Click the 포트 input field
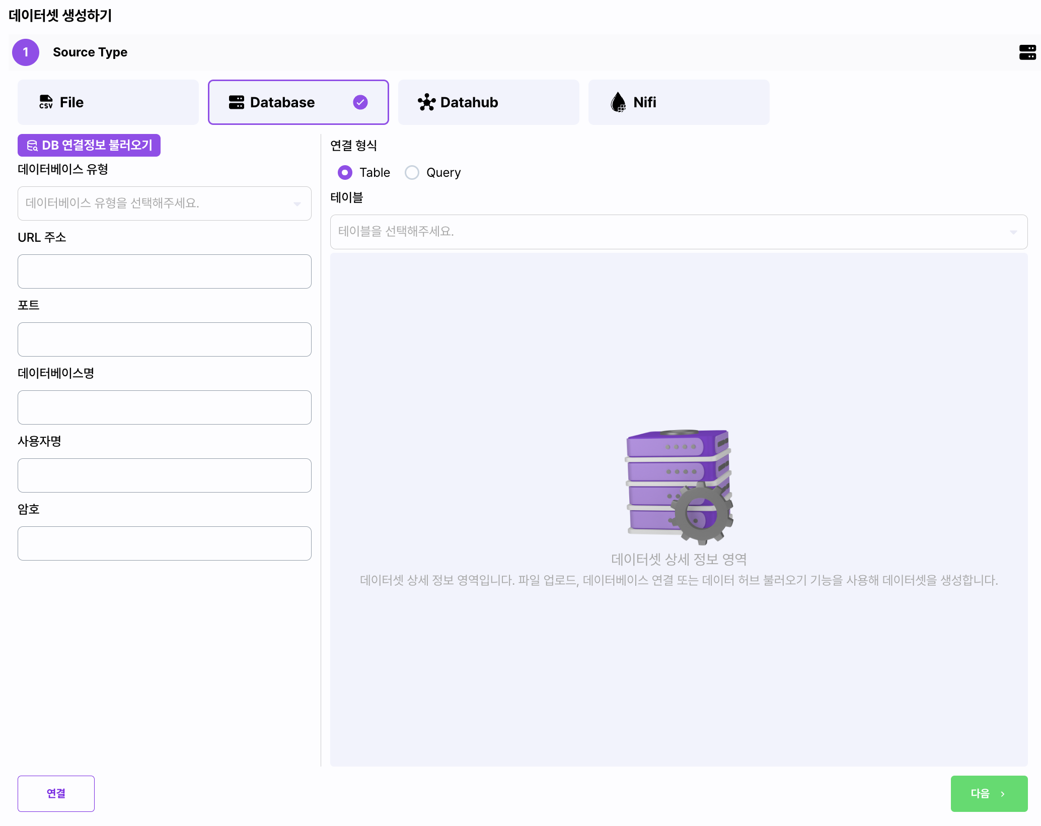This screenshot has width=1041, height=826. click(165, 339)
